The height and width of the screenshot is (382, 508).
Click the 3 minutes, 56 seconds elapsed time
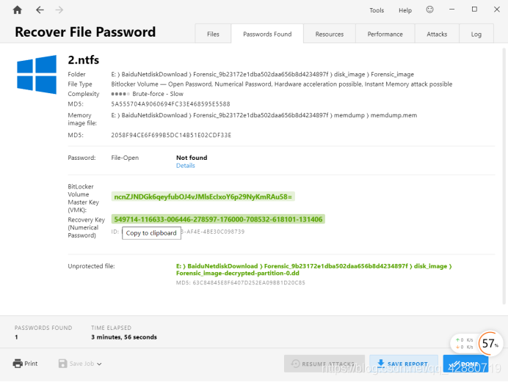pyautogui.click(x=124, y=337)
